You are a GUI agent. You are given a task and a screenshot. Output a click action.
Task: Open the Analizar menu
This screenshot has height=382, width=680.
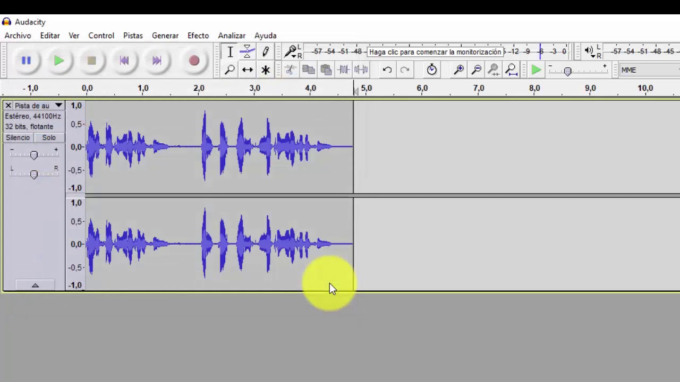(232, 36)
